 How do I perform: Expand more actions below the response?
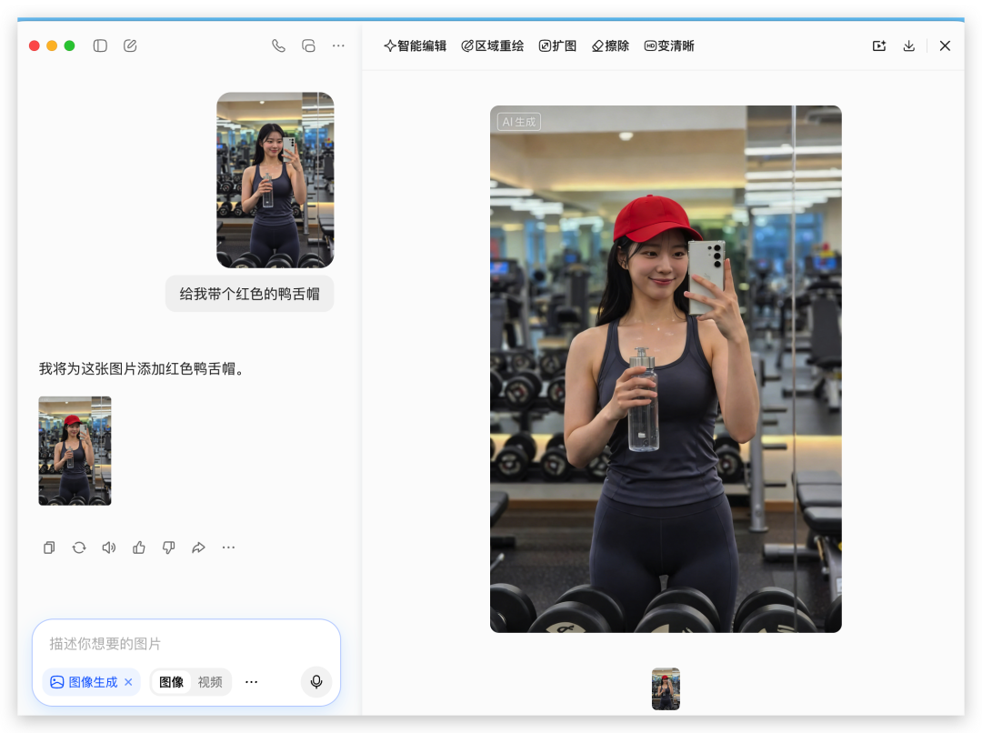[228, 547]
